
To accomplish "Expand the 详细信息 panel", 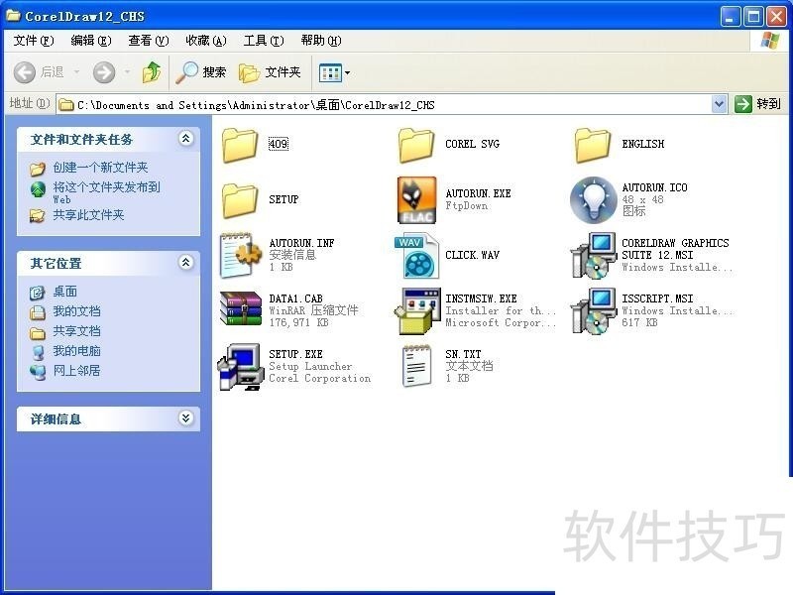I will [186, 417].
